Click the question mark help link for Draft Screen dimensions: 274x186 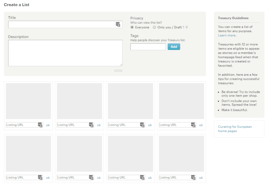click(x=183, y=27)
